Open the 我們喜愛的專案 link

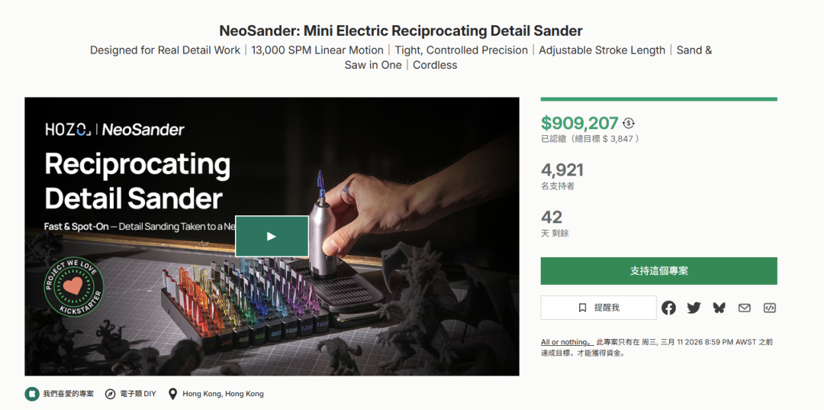[68, 394]
